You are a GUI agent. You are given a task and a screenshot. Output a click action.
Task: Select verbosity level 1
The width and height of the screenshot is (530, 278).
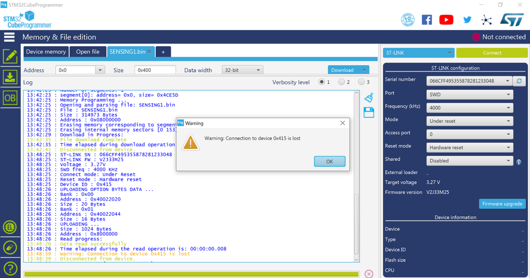321,82
